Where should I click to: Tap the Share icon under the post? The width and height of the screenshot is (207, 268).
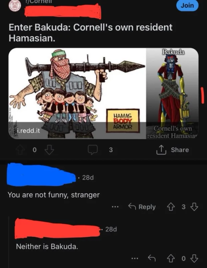[x=161, y=150]
